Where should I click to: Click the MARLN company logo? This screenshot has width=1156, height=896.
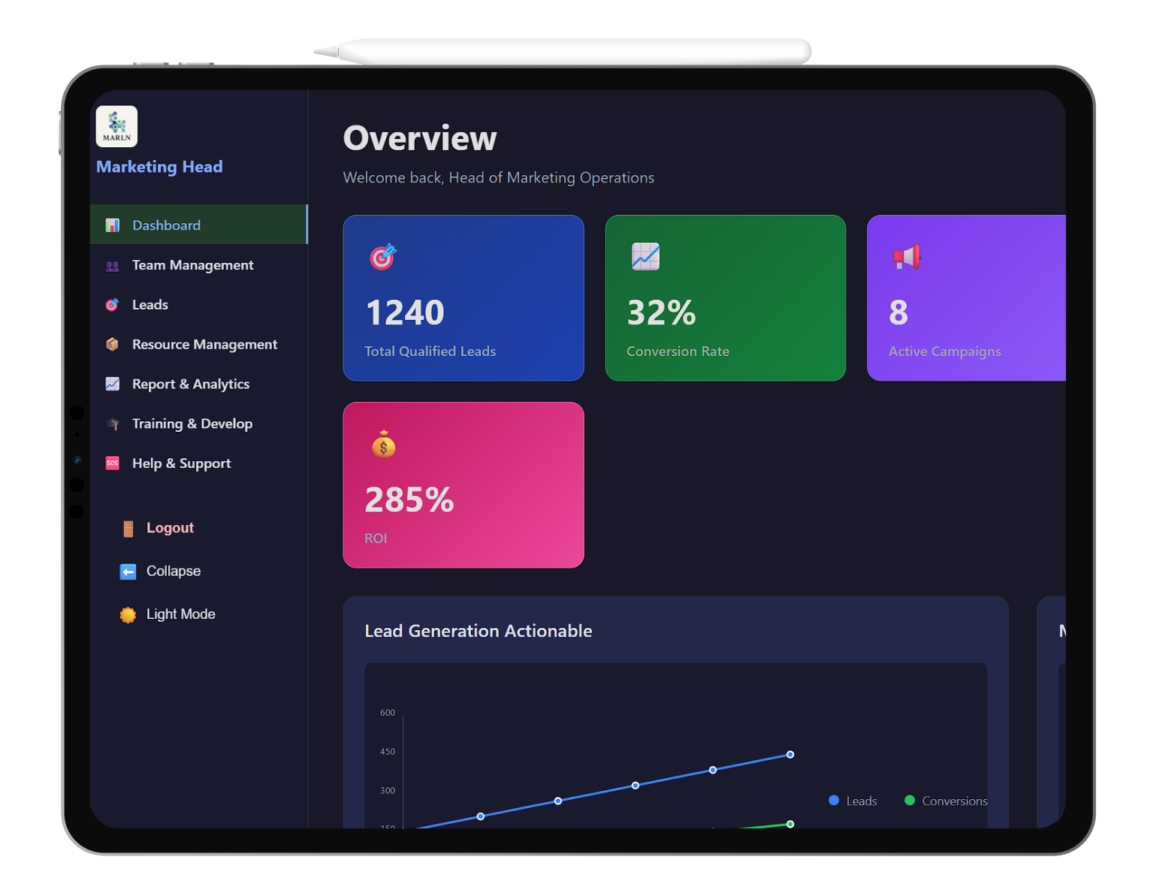point(116,125)
